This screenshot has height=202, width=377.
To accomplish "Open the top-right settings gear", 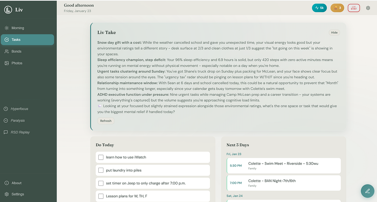I will [x=368, y=8].
